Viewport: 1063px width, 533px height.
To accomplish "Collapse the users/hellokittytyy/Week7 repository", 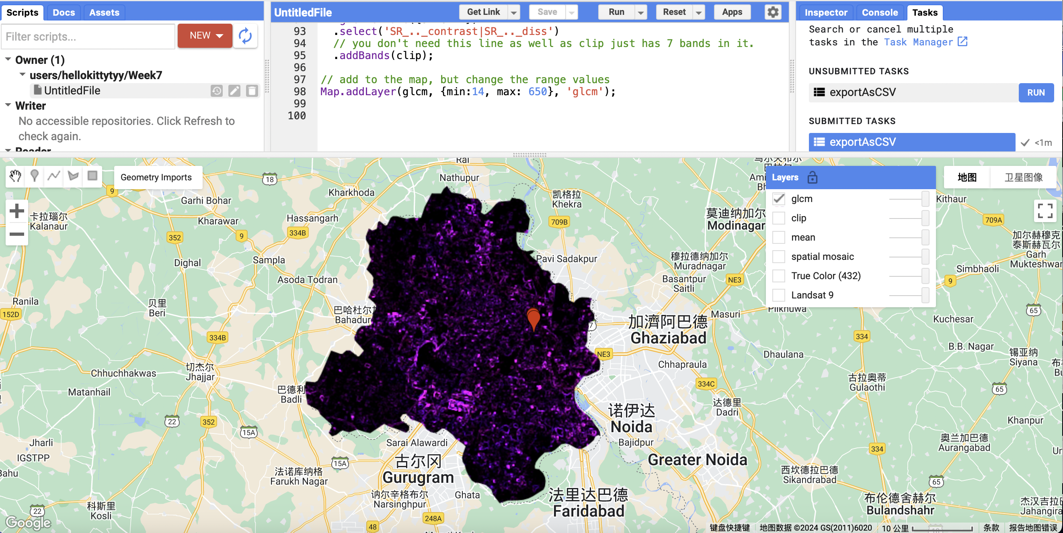I will point(22,75).
